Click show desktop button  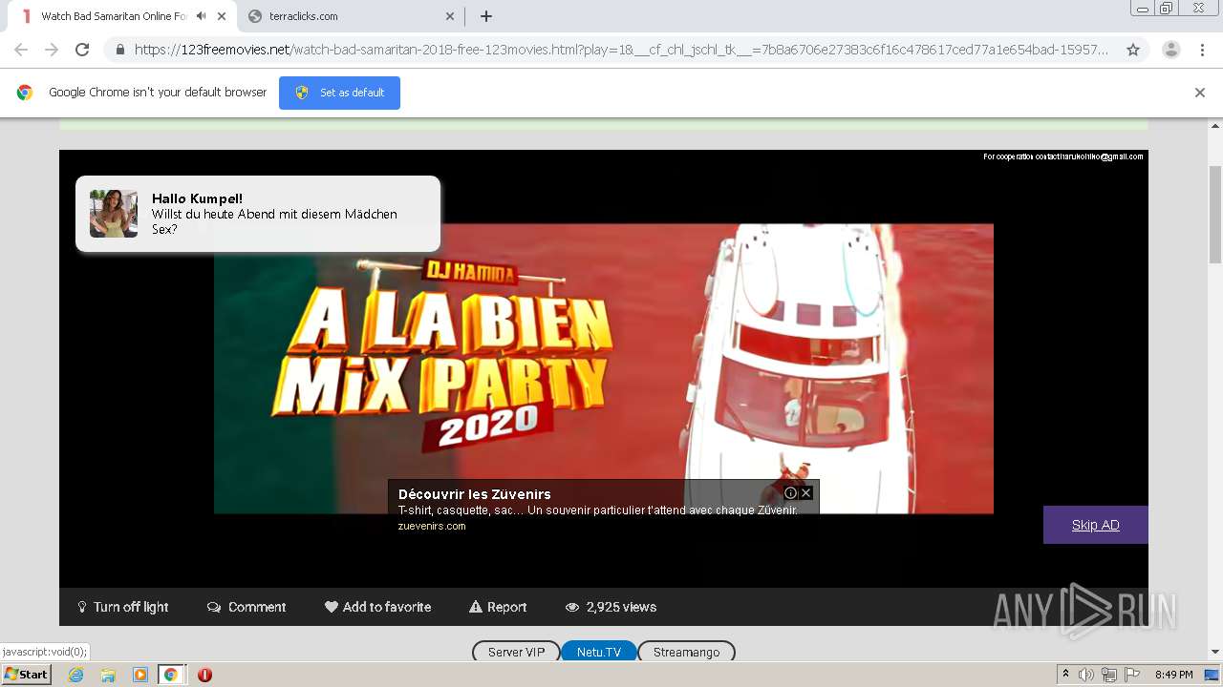1212,675
